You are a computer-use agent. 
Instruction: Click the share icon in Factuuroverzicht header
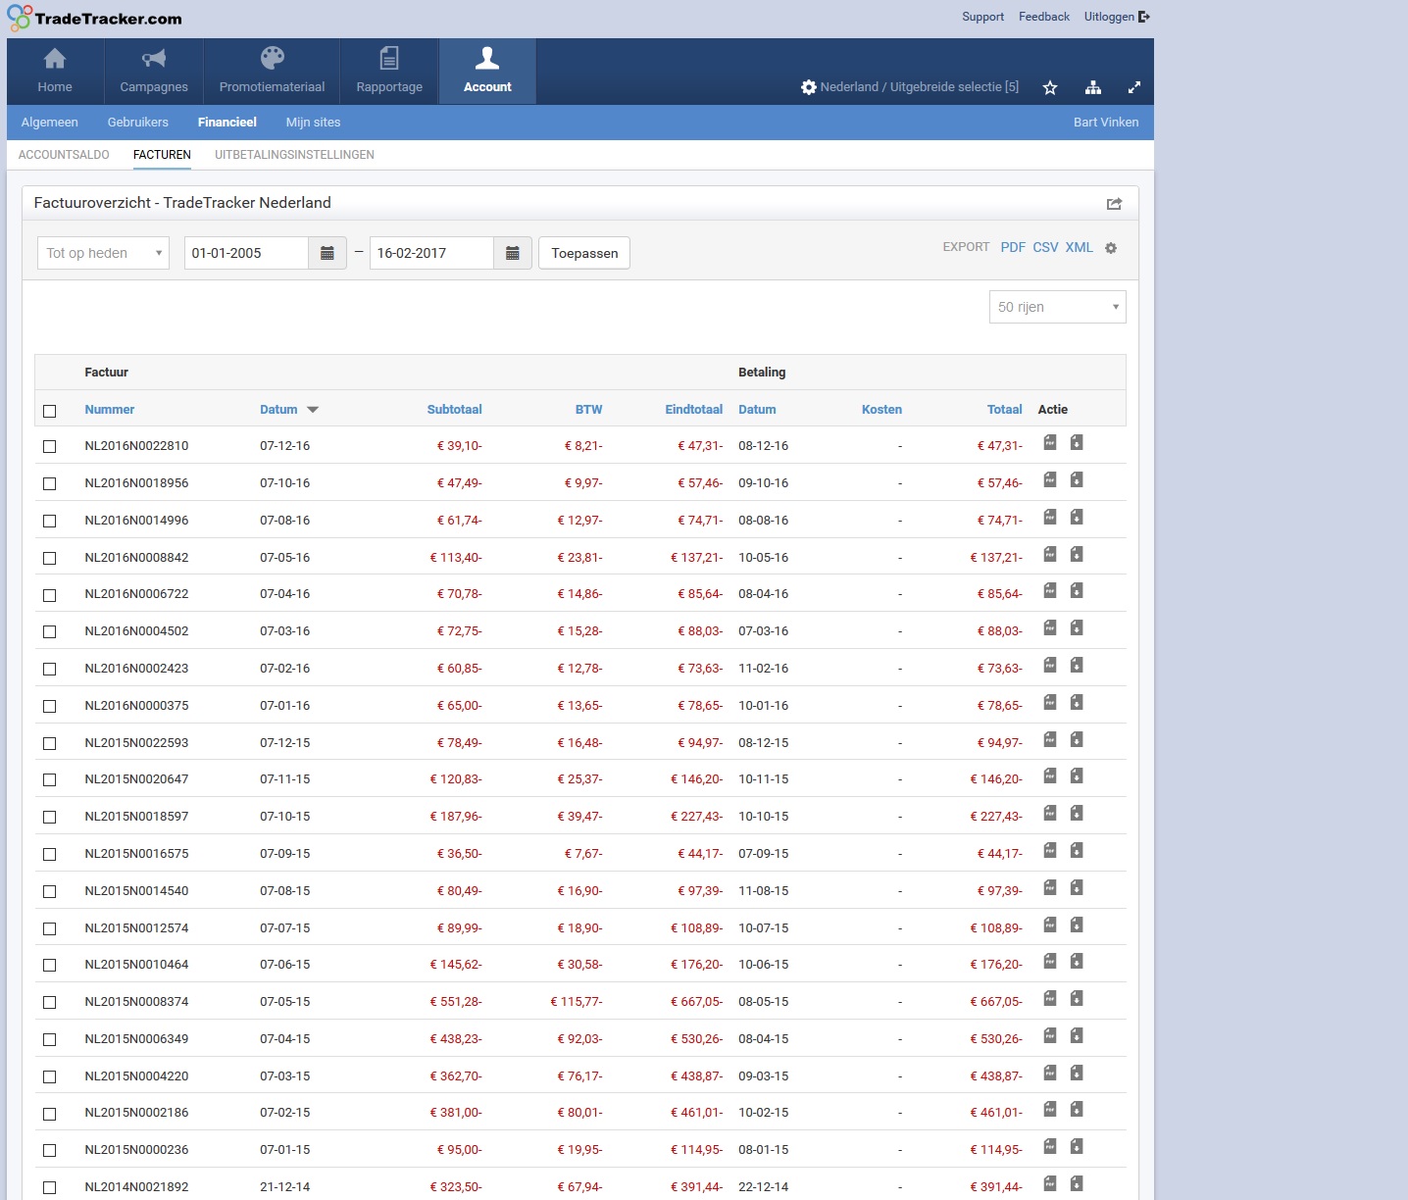coord(1114,204)
